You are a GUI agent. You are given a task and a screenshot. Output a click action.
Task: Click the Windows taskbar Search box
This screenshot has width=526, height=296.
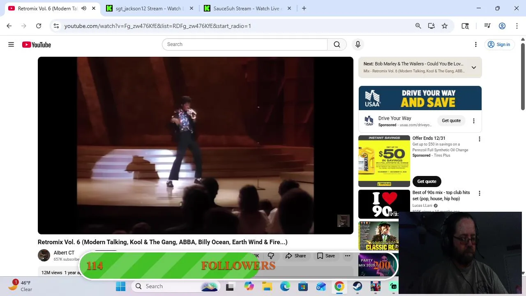tap(177, 286)
